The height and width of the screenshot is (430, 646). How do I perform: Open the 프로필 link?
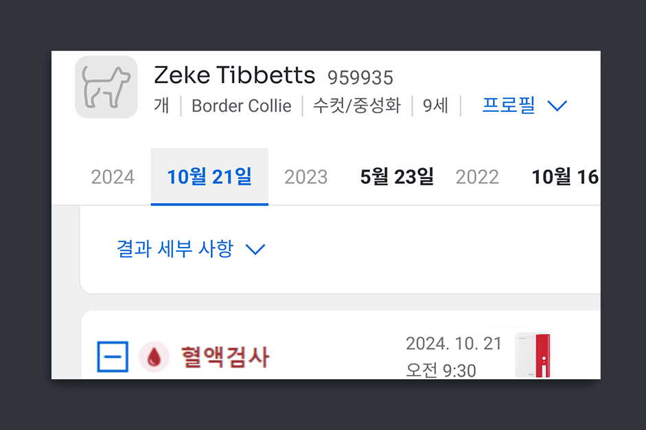click(509, 105)
